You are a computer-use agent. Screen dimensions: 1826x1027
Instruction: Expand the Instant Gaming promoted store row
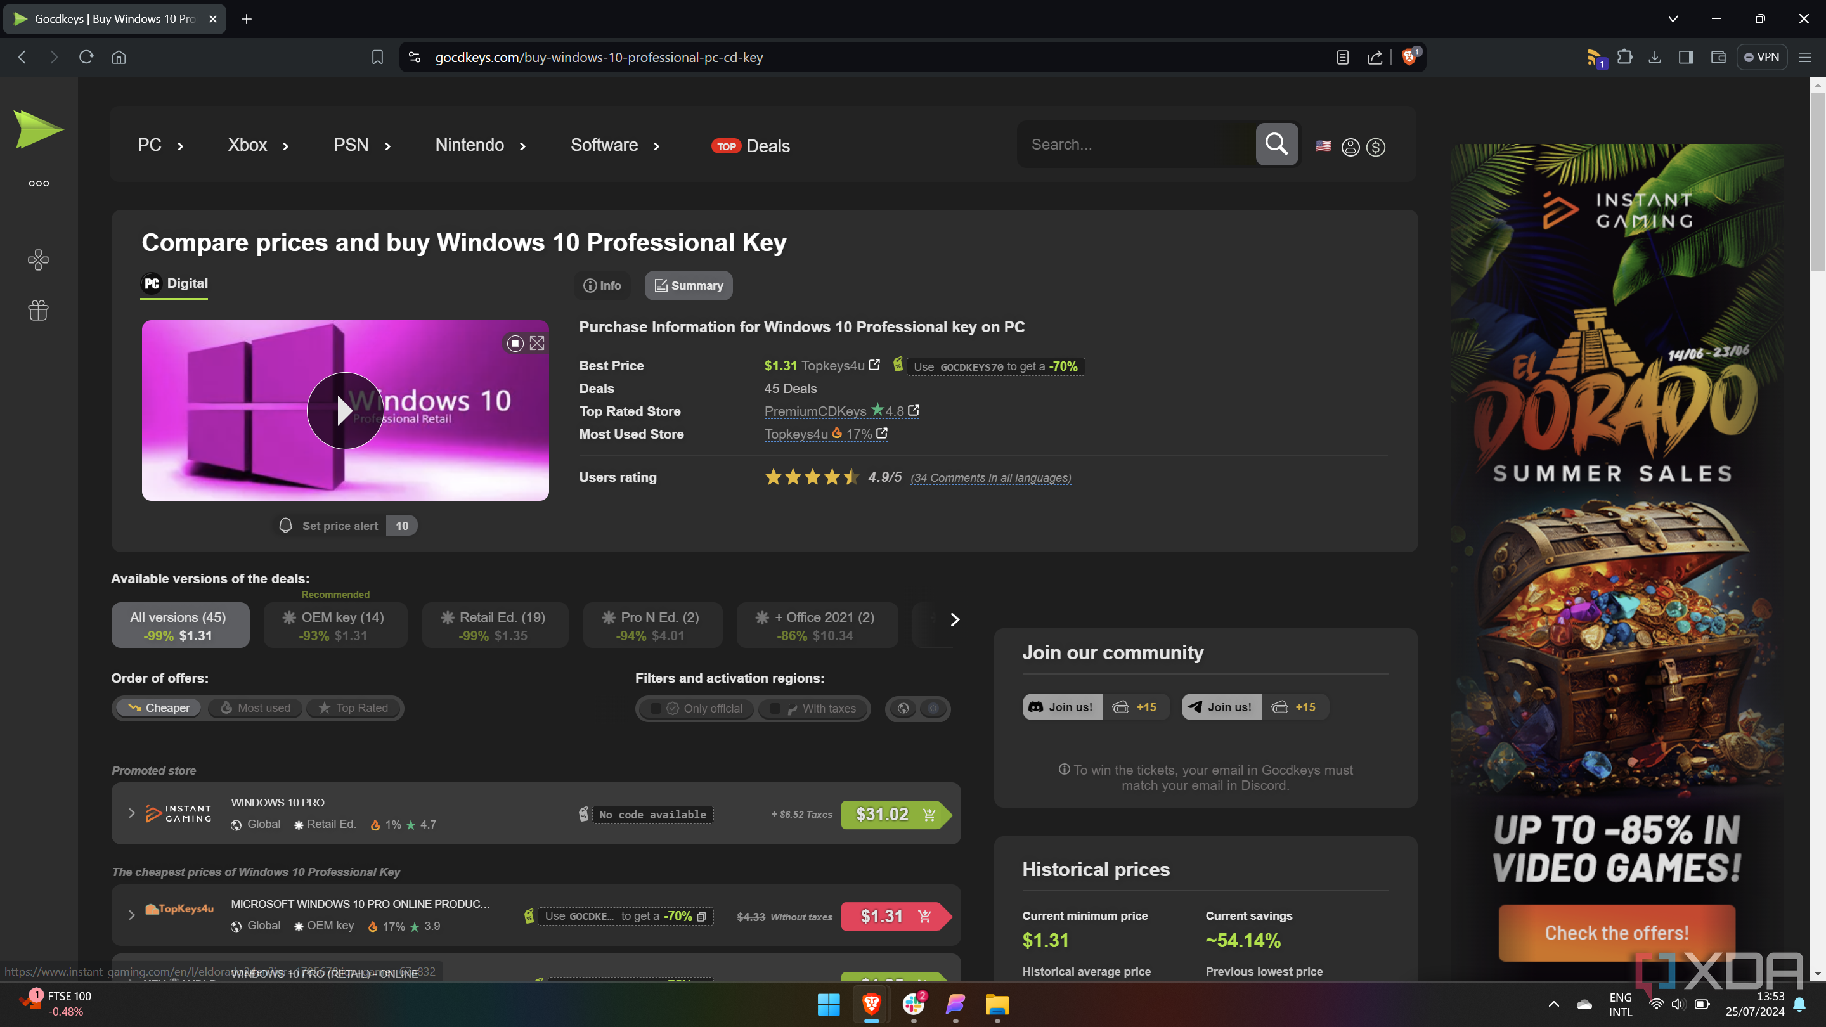[131, 813]
